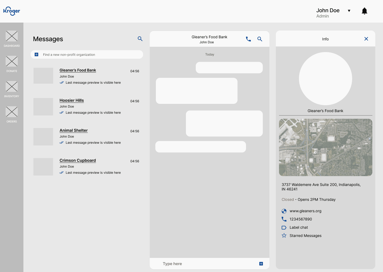Click the globe icon next to website
Viewport: 383px width, 272px height.
[284, 211]
